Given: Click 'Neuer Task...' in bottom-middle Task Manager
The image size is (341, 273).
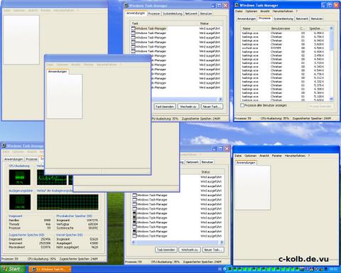Looking at the screenshot, I should click(x=213, y=250).
